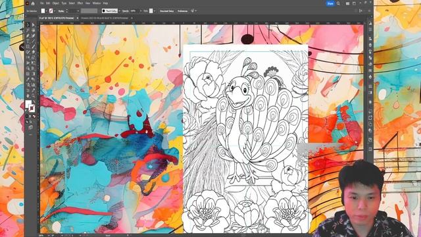Switch to the first (active) document tab
This screenshot has height=237, width=421.
(x=57, y=18)
